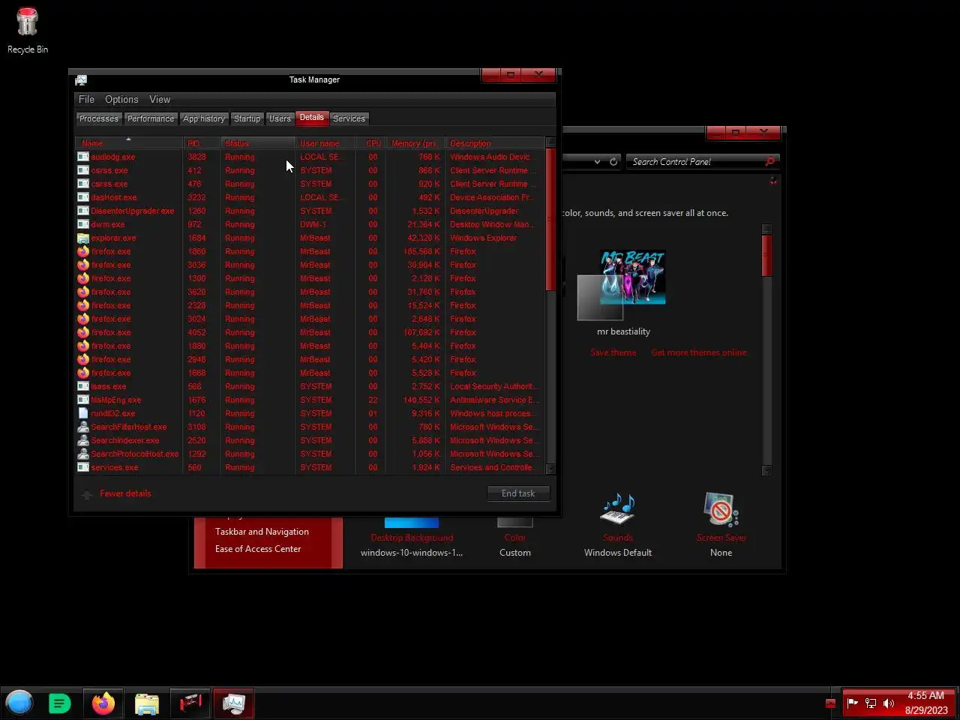
Task: Select the SearchProtocolHost.exe row
Action: (310, 454)
